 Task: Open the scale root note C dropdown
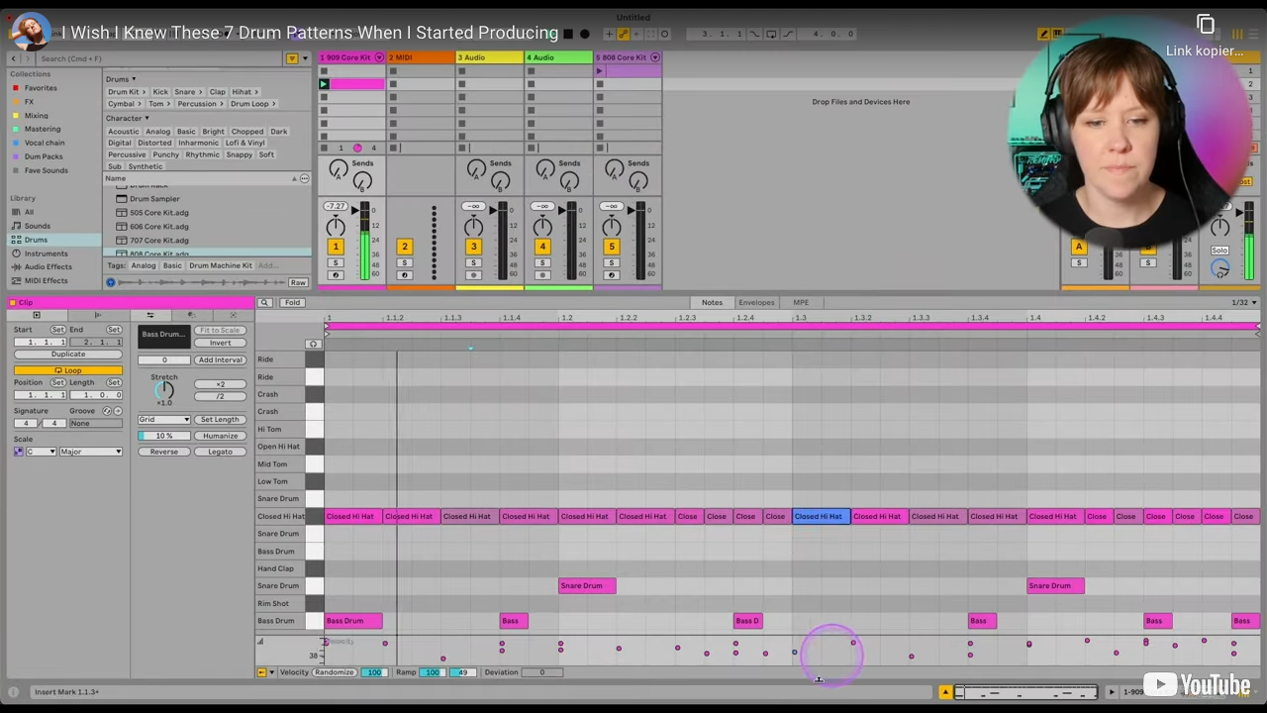pyautogui.click(x=41, y=452)
